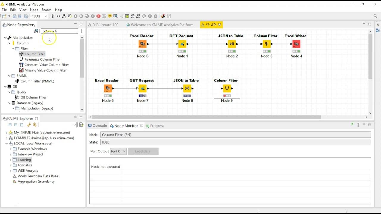
Task: Open the File menu
Action: tap(4, 10)
